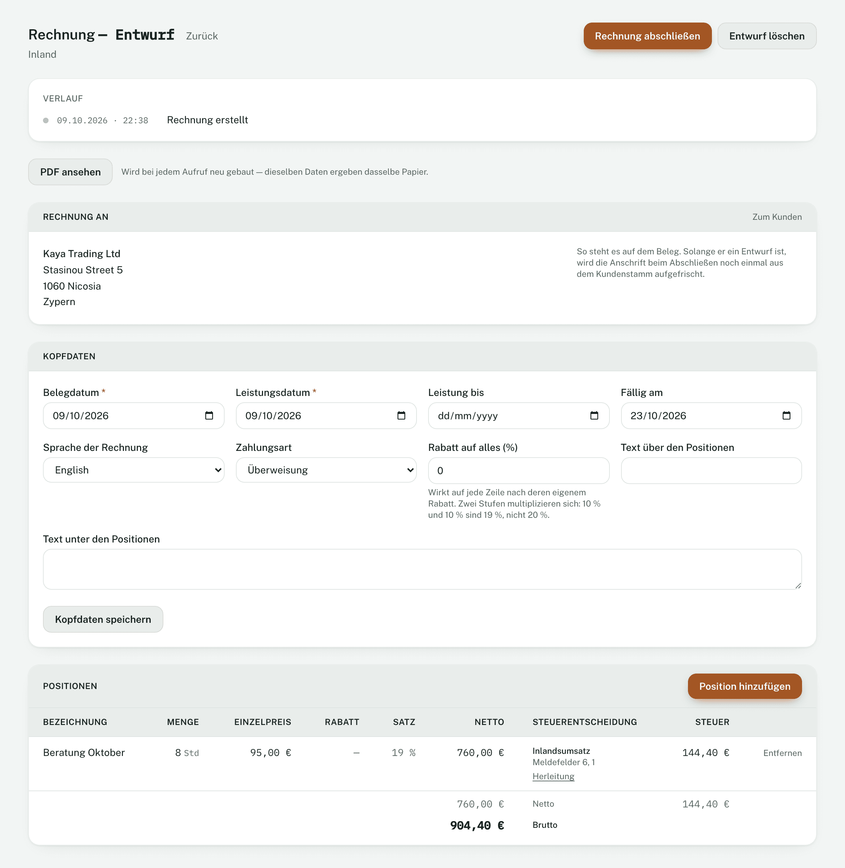Open the Herleitung tax derivation link
845x868 pixels.
pos(553,776)
